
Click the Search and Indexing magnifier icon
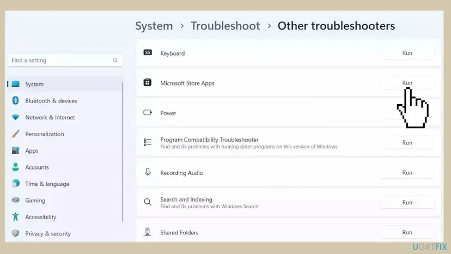[148, 202]
